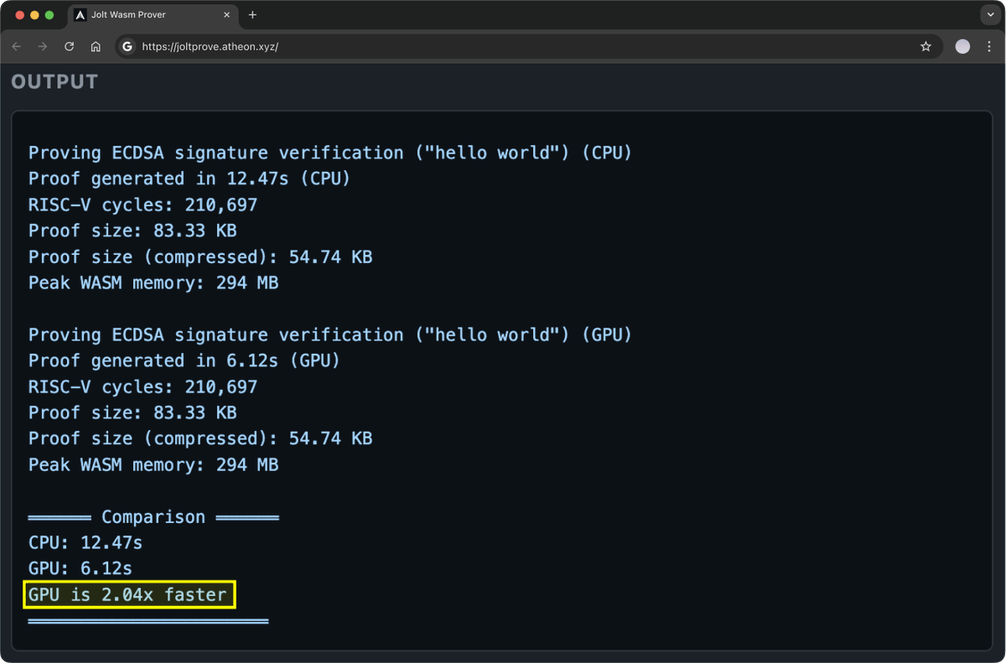The height and width of the screenshot is (663, 1006).
Task: Open the browser home page
Action: click(96, 47)
